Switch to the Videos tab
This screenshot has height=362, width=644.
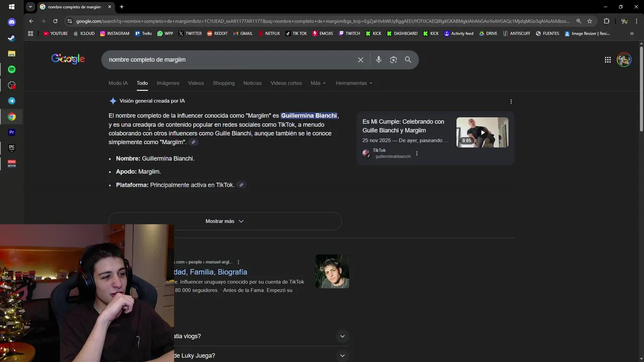[196, 83]
